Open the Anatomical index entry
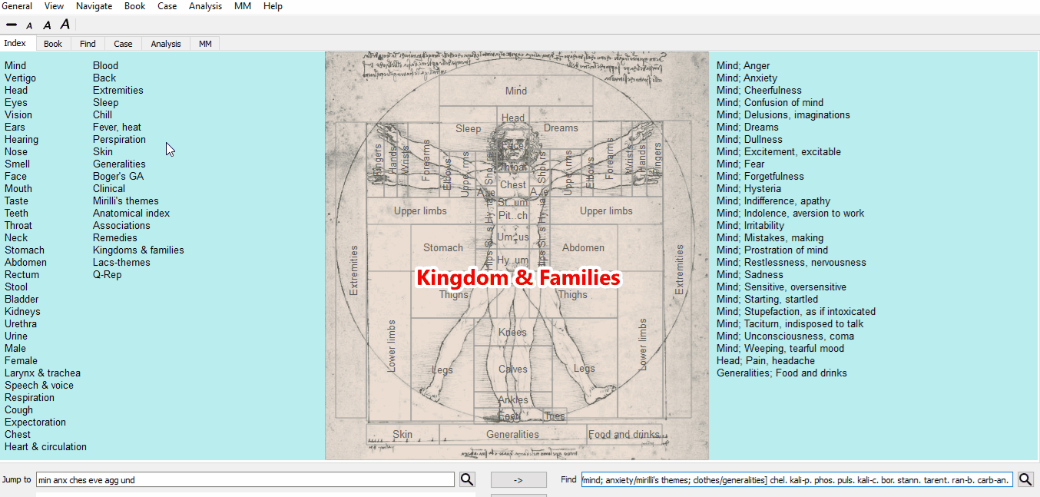Viewport: 1040px width, 497px height. [x=131, y=214]
